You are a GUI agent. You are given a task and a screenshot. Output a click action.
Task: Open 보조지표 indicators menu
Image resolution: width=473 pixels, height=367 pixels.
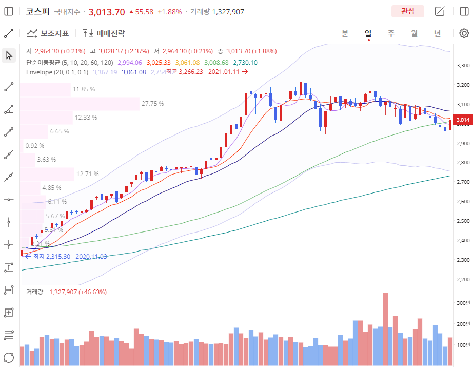[48, 33]
